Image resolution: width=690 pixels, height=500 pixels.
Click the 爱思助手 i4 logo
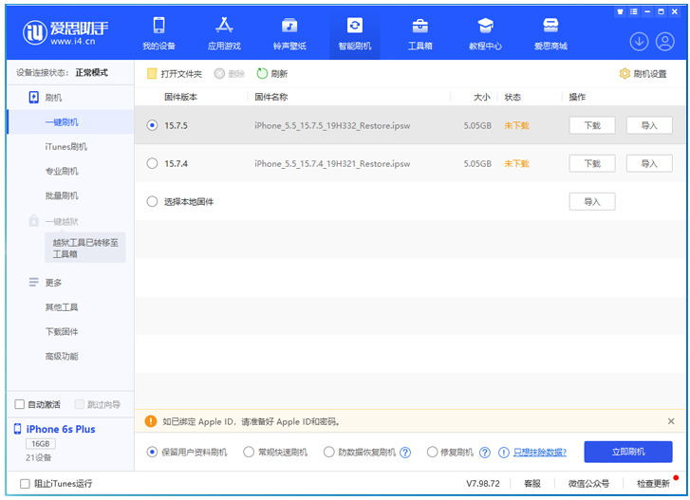point(65,32)
